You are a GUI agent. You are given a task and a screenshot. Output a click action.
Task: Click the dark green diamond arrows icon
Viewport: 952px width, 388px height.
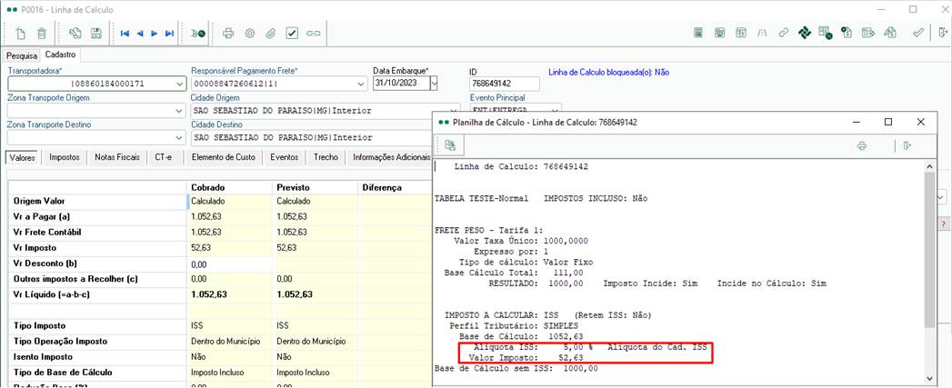[x=805, y=33]
